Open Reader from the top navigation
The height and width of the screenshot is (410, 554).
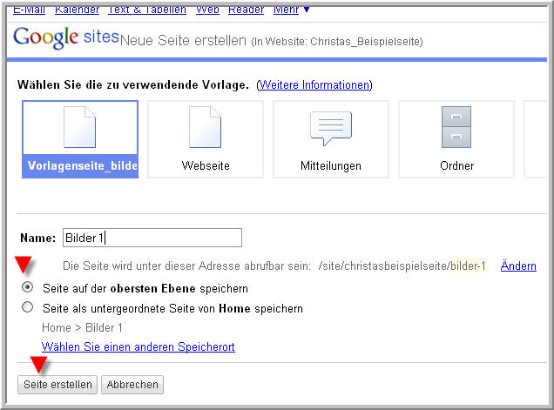(x=247, y=10)
